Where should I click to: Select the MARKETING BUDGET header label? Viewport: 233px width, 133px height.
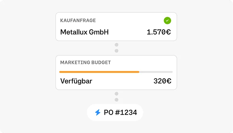coord(85,63)
